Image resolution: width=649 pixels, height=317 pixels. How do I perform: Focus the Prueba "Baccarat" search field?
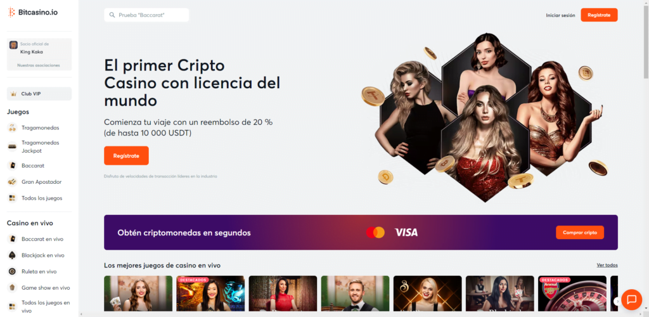point(146,15)
